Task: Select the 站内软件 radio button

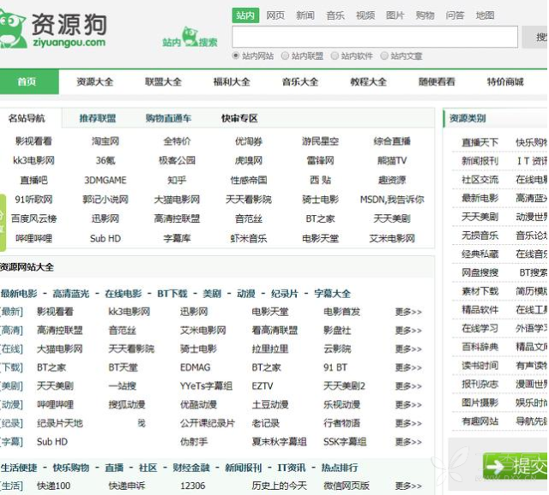Action: [335, 56]
